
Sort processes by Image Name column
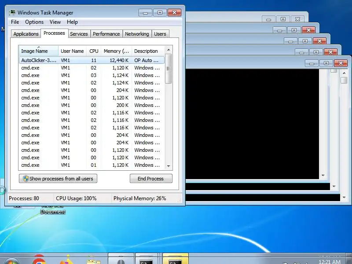(39, 51)
